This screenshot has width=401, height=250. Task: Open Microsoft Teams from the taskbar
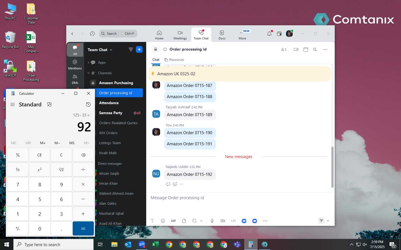[x=237, y=244]
